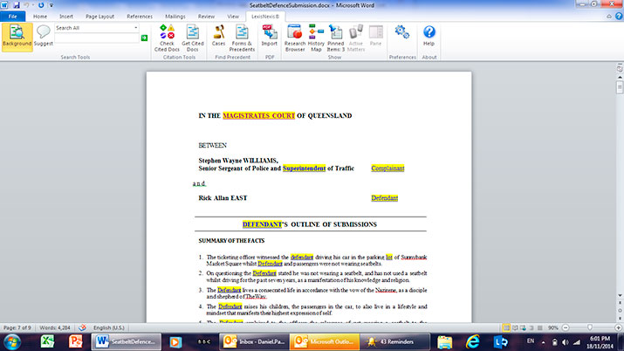
Task: Click the vertical scrollbar thumb
Action: coord(620,86)
